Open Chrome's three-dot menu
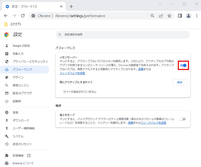Viewport: 201px width, 167px height. (197, 16)
